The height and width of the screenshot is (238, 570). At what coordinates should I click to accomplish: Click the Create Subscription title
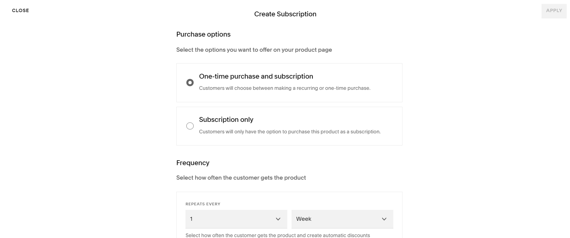pyautogui.click(x=285, y=14)
